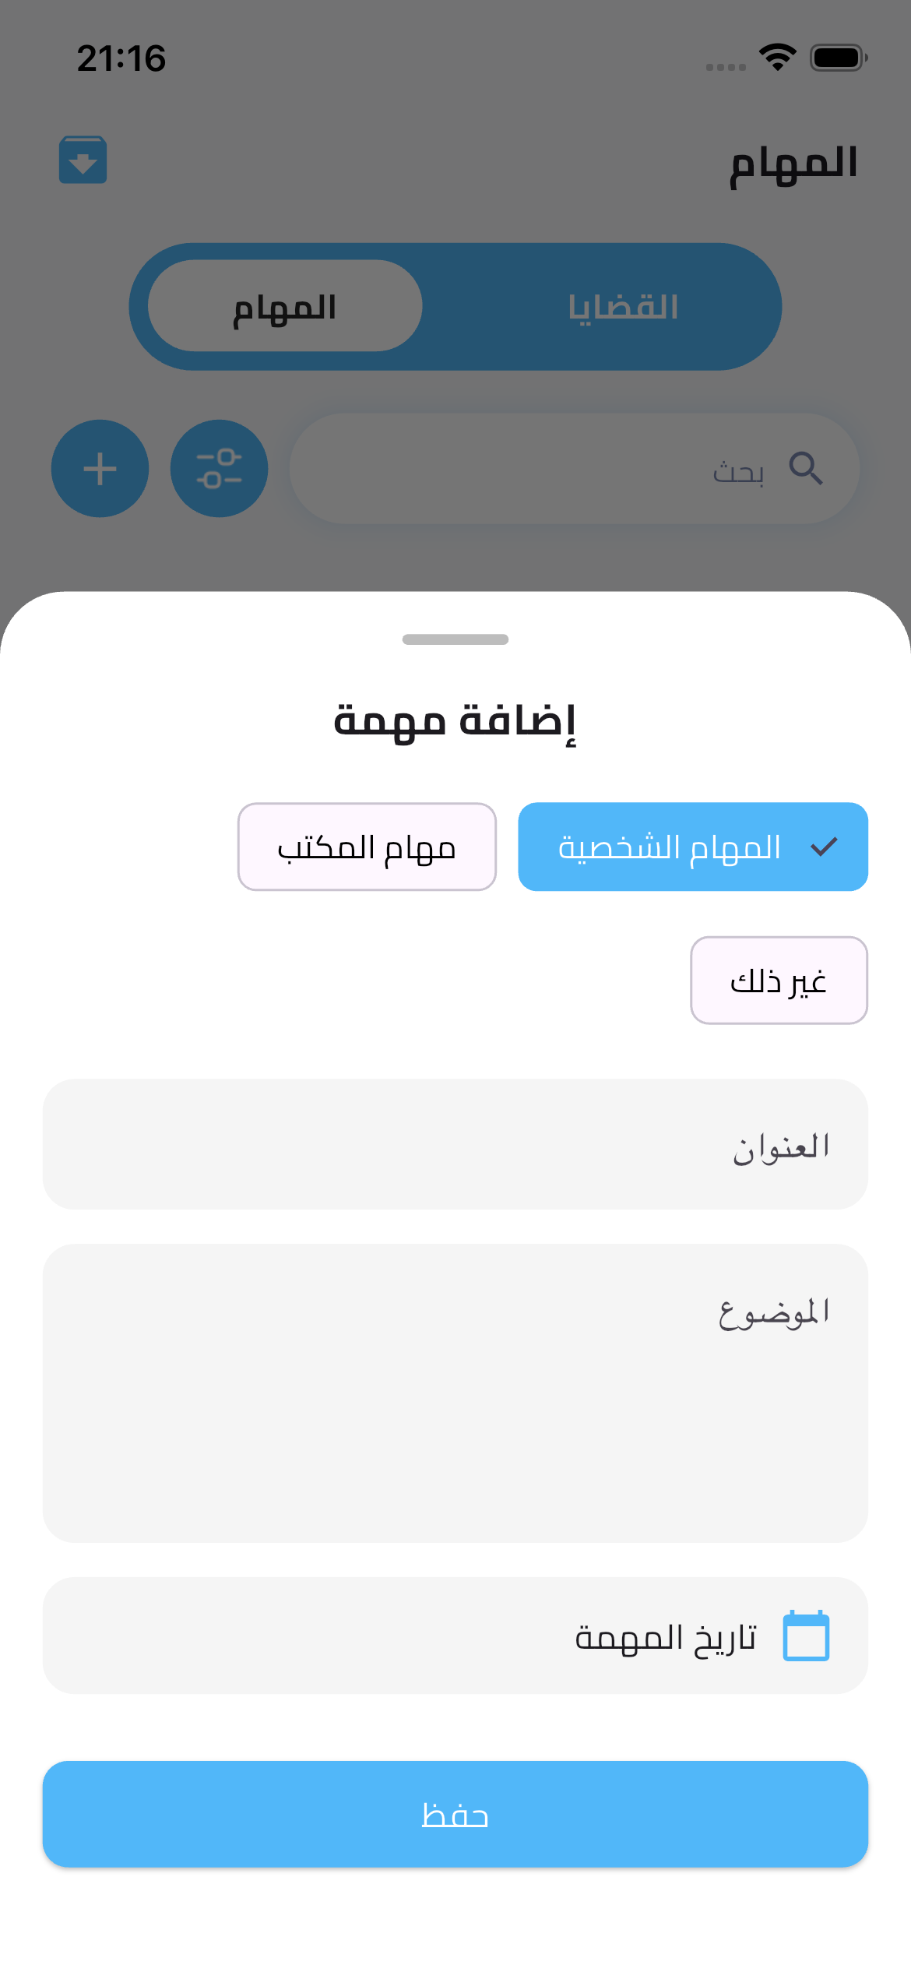Image resolution: width=911 pixels, height=1972 pixels.
Task: Select the مهام المكتب chip
Action: pyautogui.click(x=367, y=847)
